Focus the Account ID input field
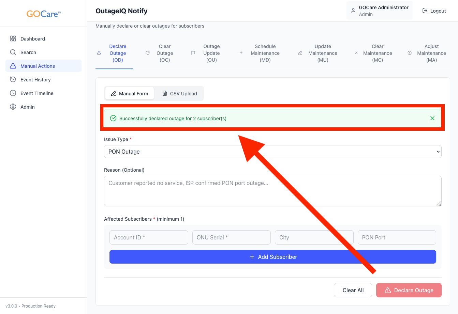Image resolution: width=458 pixels, height=314 pixels. [149, 237]
